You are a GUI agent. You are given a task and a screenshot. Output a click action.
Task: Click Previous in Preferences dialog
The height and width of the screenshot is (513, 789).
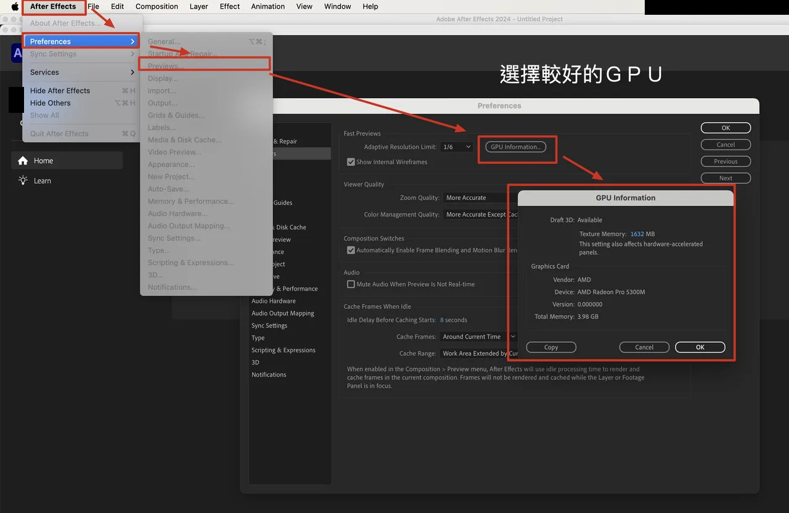pos(726,161)
